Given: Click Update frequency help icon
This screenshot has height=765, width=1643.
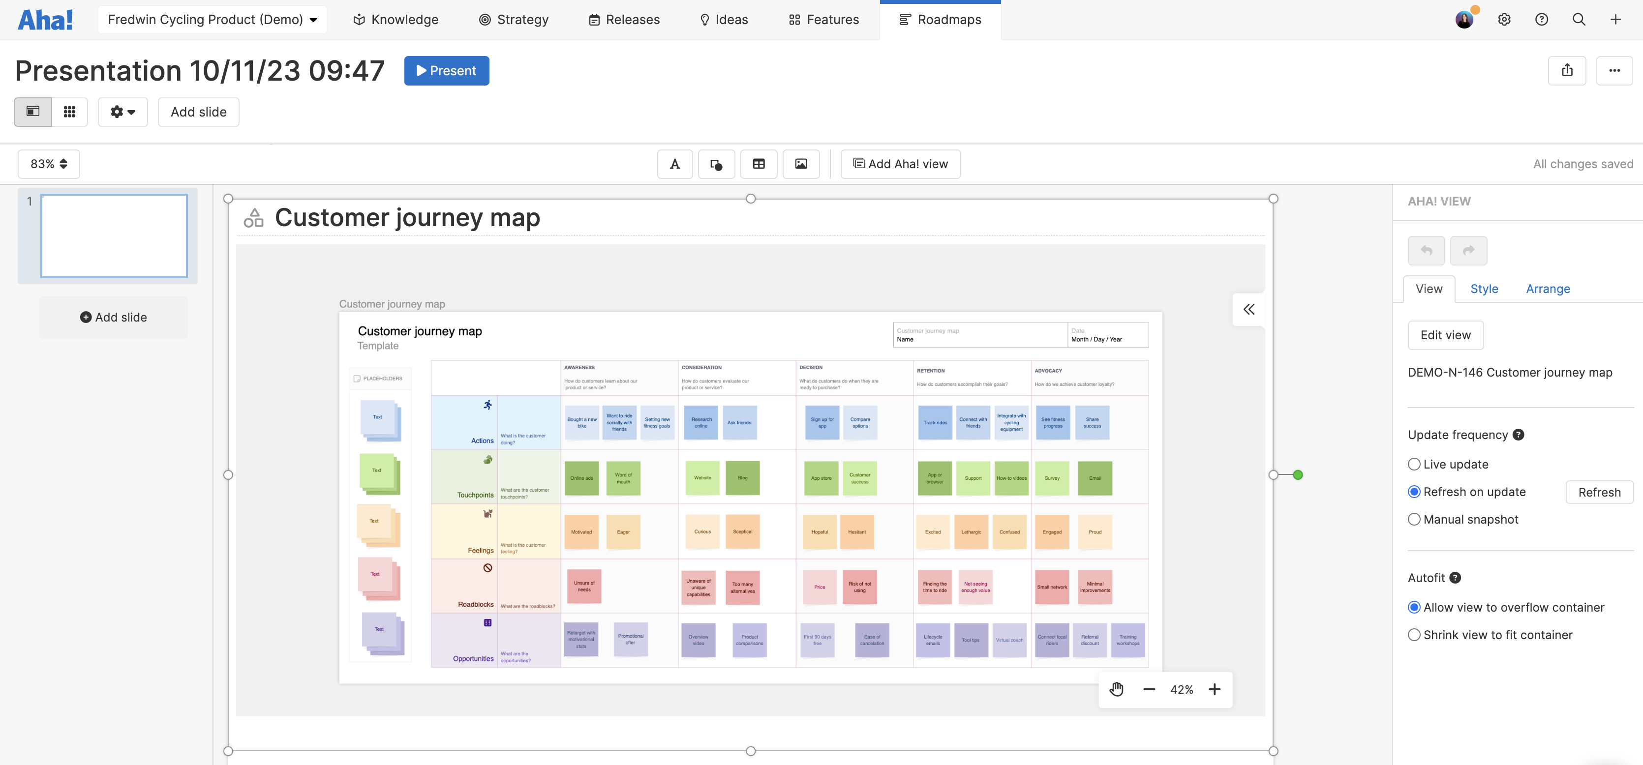Looking at the screenshot, I should (1519, 435).
